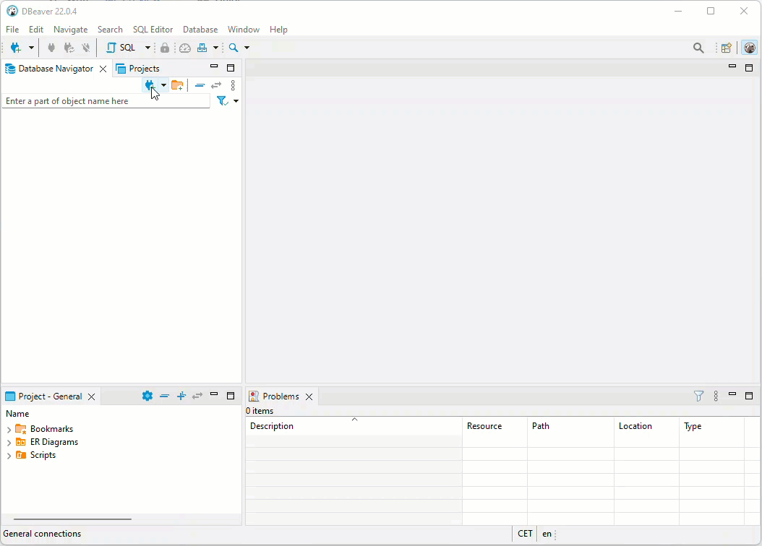Select the ER Diagrams folder
Screen dimensions: 762x546
tap(47, 442)
